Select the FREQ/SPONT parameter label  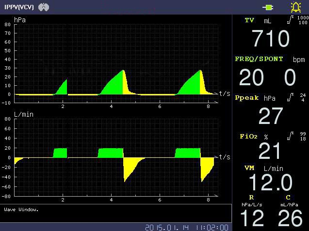click(259, 59)
